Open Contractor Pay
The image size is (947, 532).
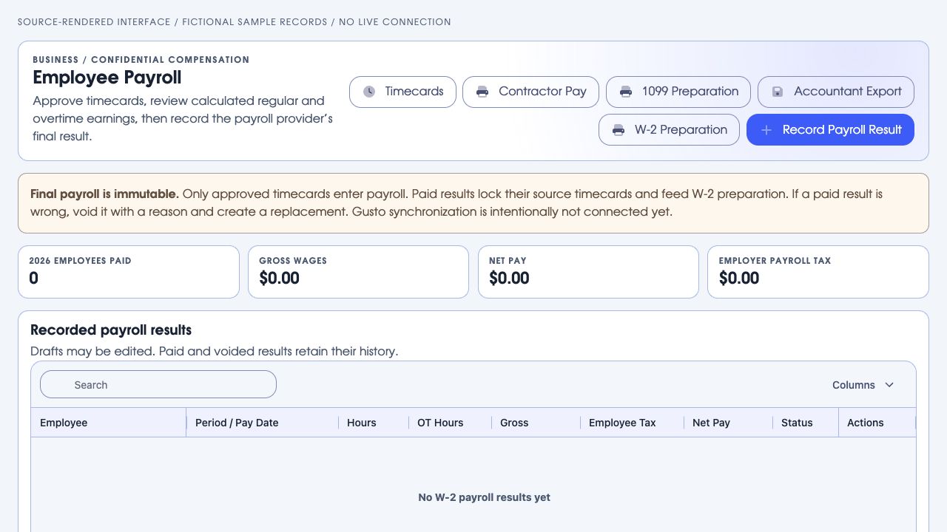[531, 92]
